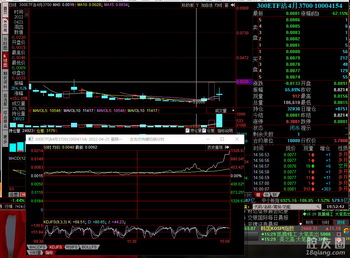Toggle the 持仓量 checkbox
Image resolution: width=350 pixels, height=258 pixels.
[x=188, y=130]
